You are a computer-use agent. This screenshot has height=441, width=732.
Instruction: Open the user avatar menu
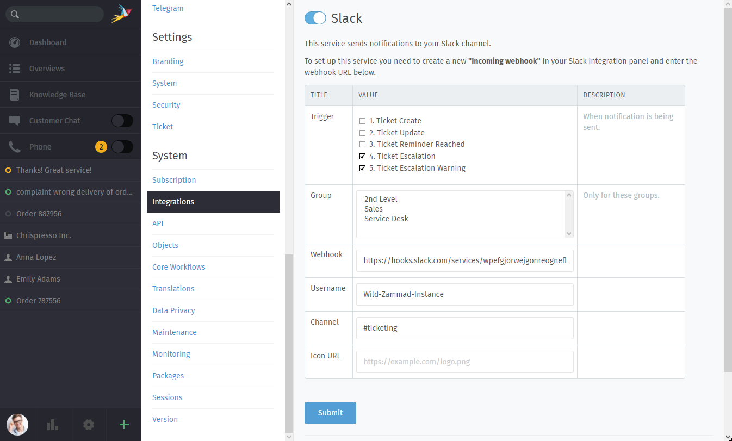click(x=17, y=425)
